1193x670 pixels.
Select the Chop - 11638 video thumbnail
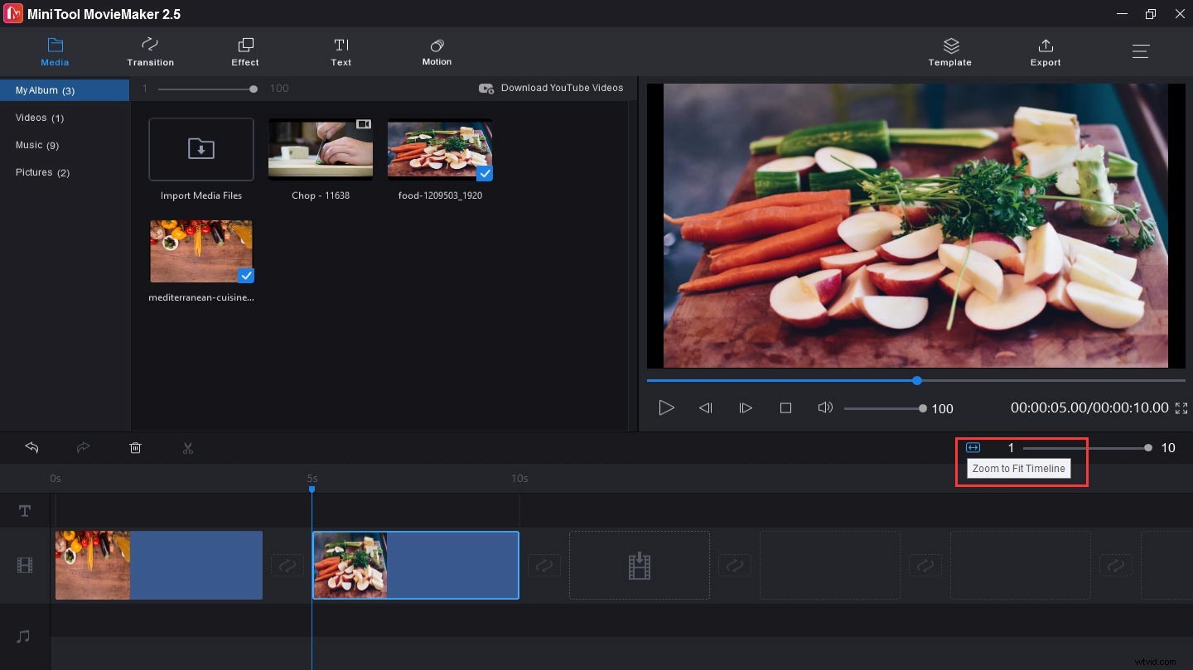click(x=320, y=149)
